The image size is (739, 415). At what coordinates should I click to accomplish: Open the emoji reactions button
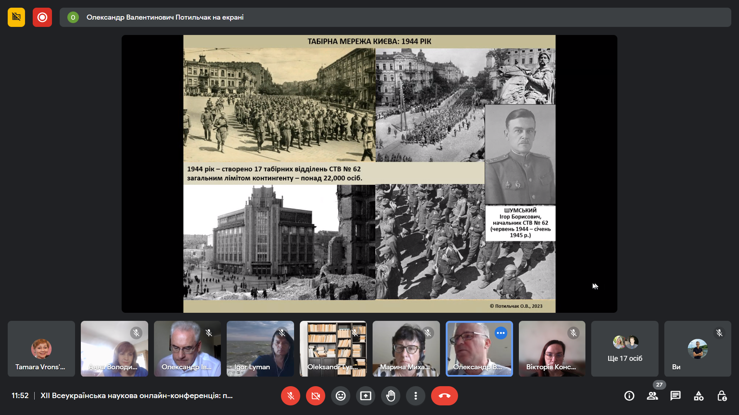coord(341,396)
